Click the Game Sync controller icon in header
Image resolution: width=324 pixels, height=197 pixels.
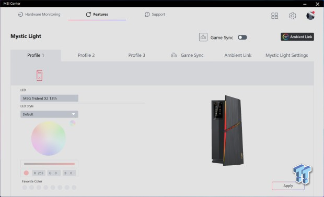203,37
